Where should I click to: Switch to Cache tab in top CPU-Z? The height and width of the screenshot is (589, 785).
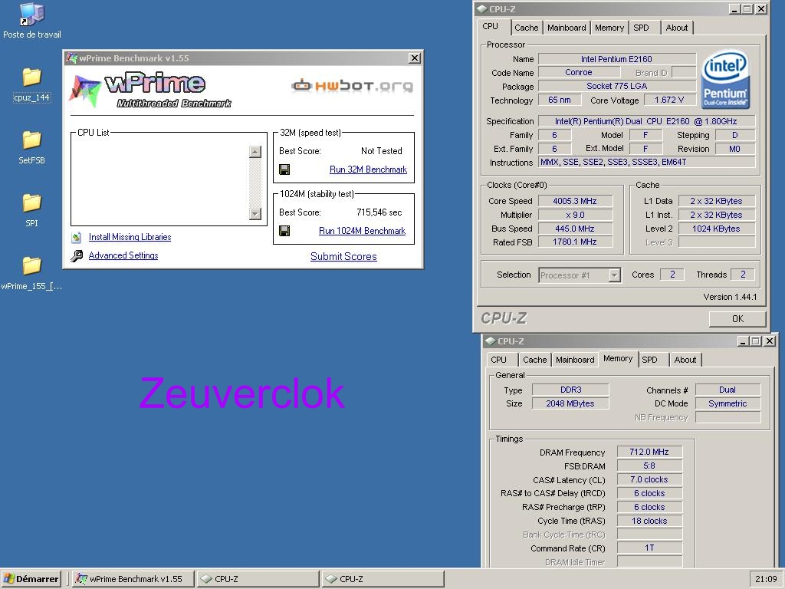526,28
